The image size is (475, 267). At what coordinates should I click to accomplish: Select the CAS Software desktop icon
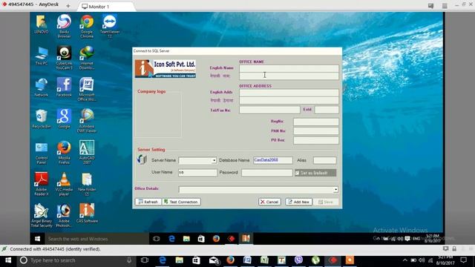[87, 214]
